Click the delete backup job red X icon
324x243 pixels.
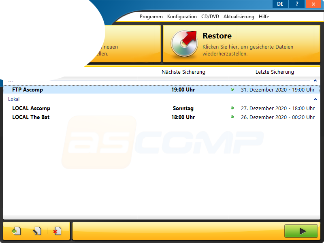57,231
